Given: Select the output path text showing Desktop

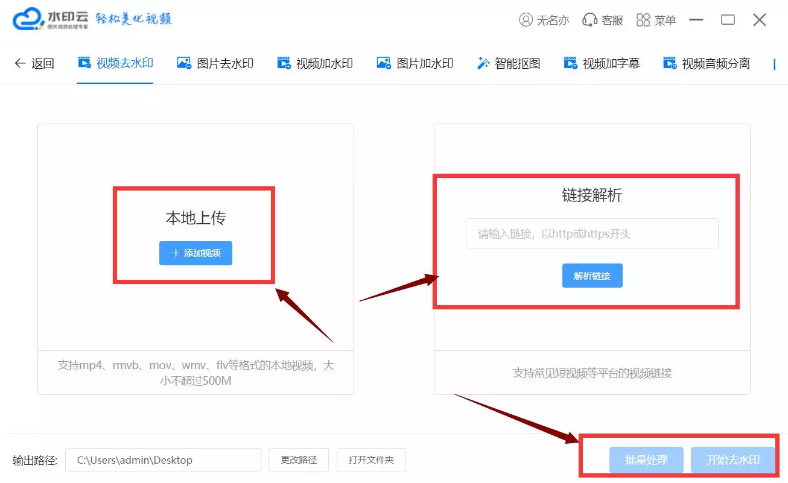Looking at the screenshot, I should coord(163,459).
